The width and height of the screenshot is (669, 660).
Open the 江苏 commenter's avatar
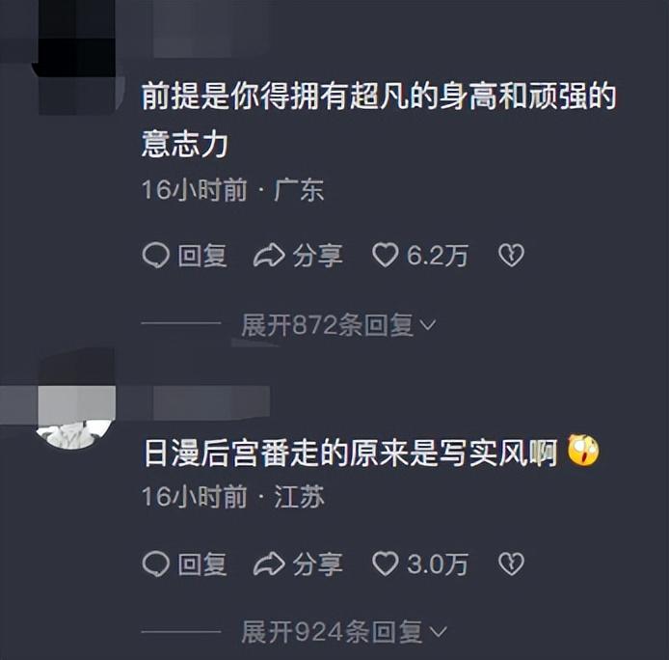76,410
